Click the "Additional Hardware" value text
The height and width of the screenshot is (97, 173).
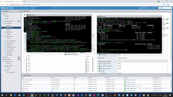tap(122, 58)
